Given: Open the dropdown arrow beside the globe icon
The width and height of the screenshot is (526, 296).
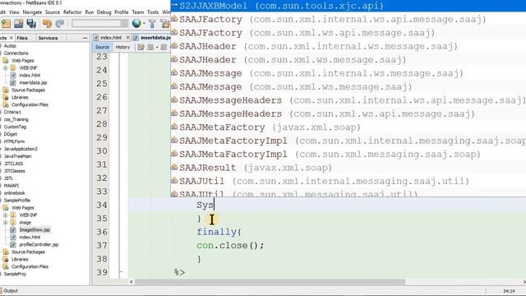Looking at the screenshot, I should pyautogui.click(x=144, y=24).
